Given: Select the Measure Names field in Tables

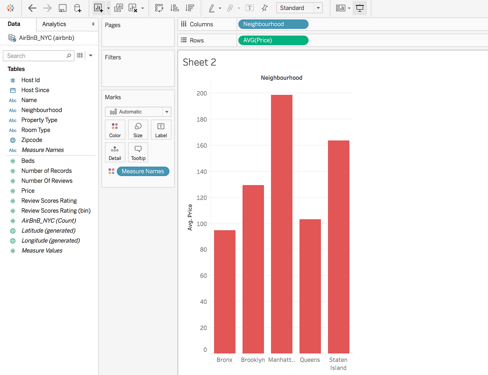Looking at the screenshot, I should click(x=42, y=150).
